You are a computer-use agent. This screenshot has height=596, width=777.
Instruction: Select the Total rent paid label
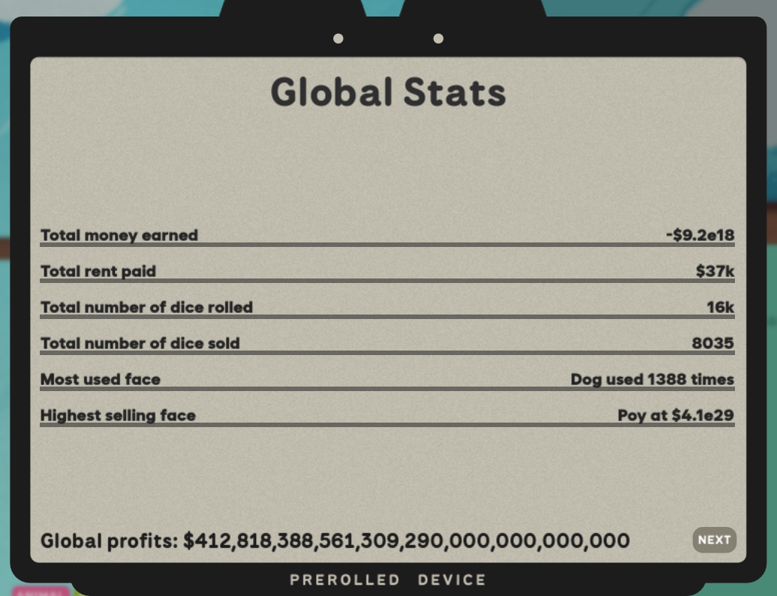[98, 271]
